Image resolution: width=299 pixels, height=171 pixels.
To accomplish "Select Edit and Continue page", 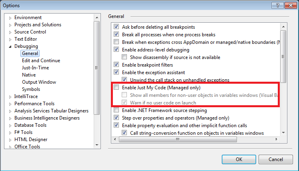I will coord(41,61).
